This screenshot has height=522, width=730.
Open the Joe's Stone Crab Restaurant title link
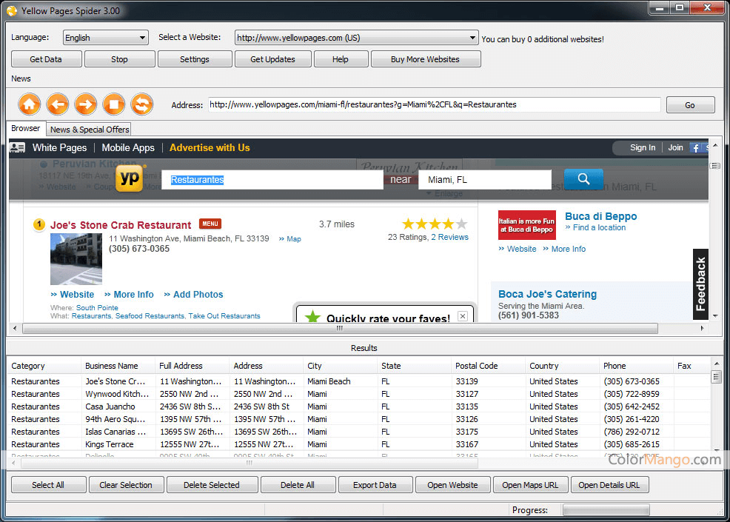tap(121, 225)
